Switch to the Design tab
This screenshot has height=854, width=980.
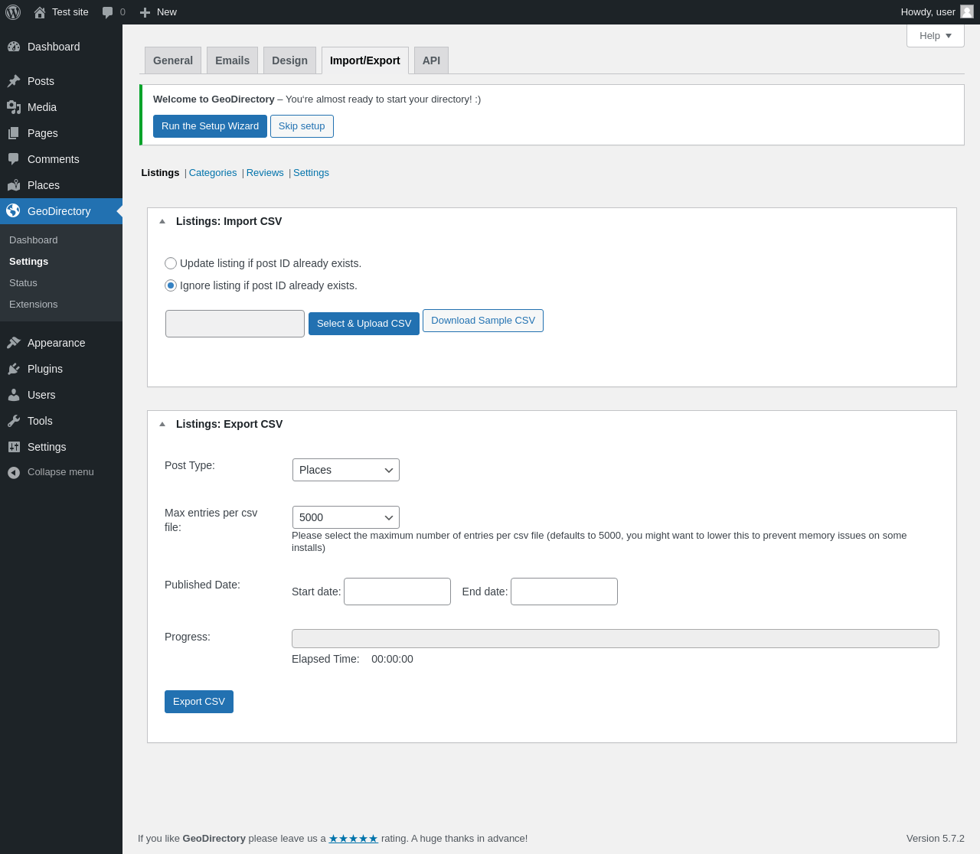click(289, 60)
